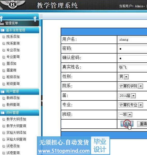The width and height of the screenshot is (147, 155).
Task: Expand the 院系 dropdown showing 计算机学院
Action: [131, 86]
